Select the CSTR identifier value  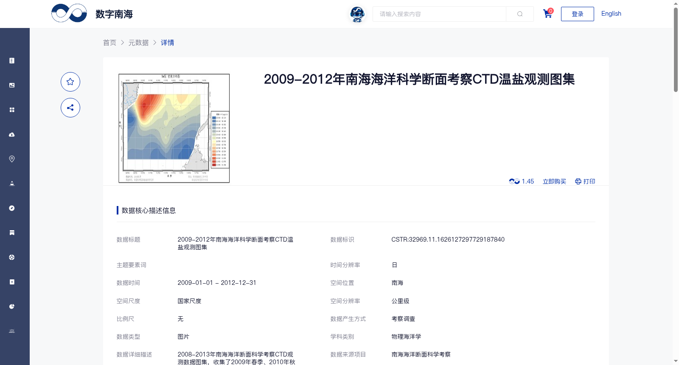tap(448, 240)
